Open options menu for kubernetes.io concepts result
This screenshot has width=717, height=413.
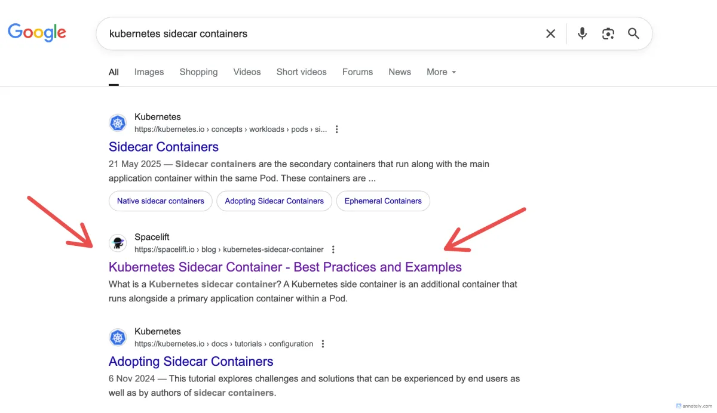click(337, 130)
